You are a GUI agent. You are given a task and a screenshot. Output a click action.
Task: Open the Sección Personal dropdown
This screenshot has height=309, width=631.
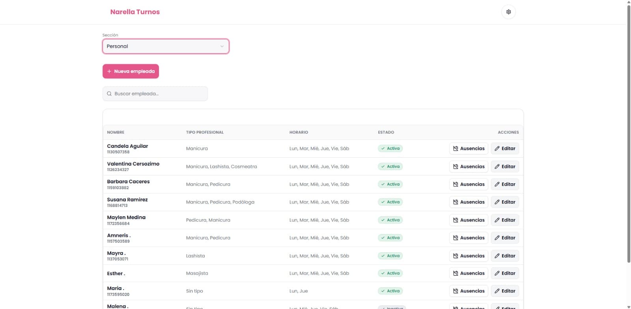coord(166,47)
